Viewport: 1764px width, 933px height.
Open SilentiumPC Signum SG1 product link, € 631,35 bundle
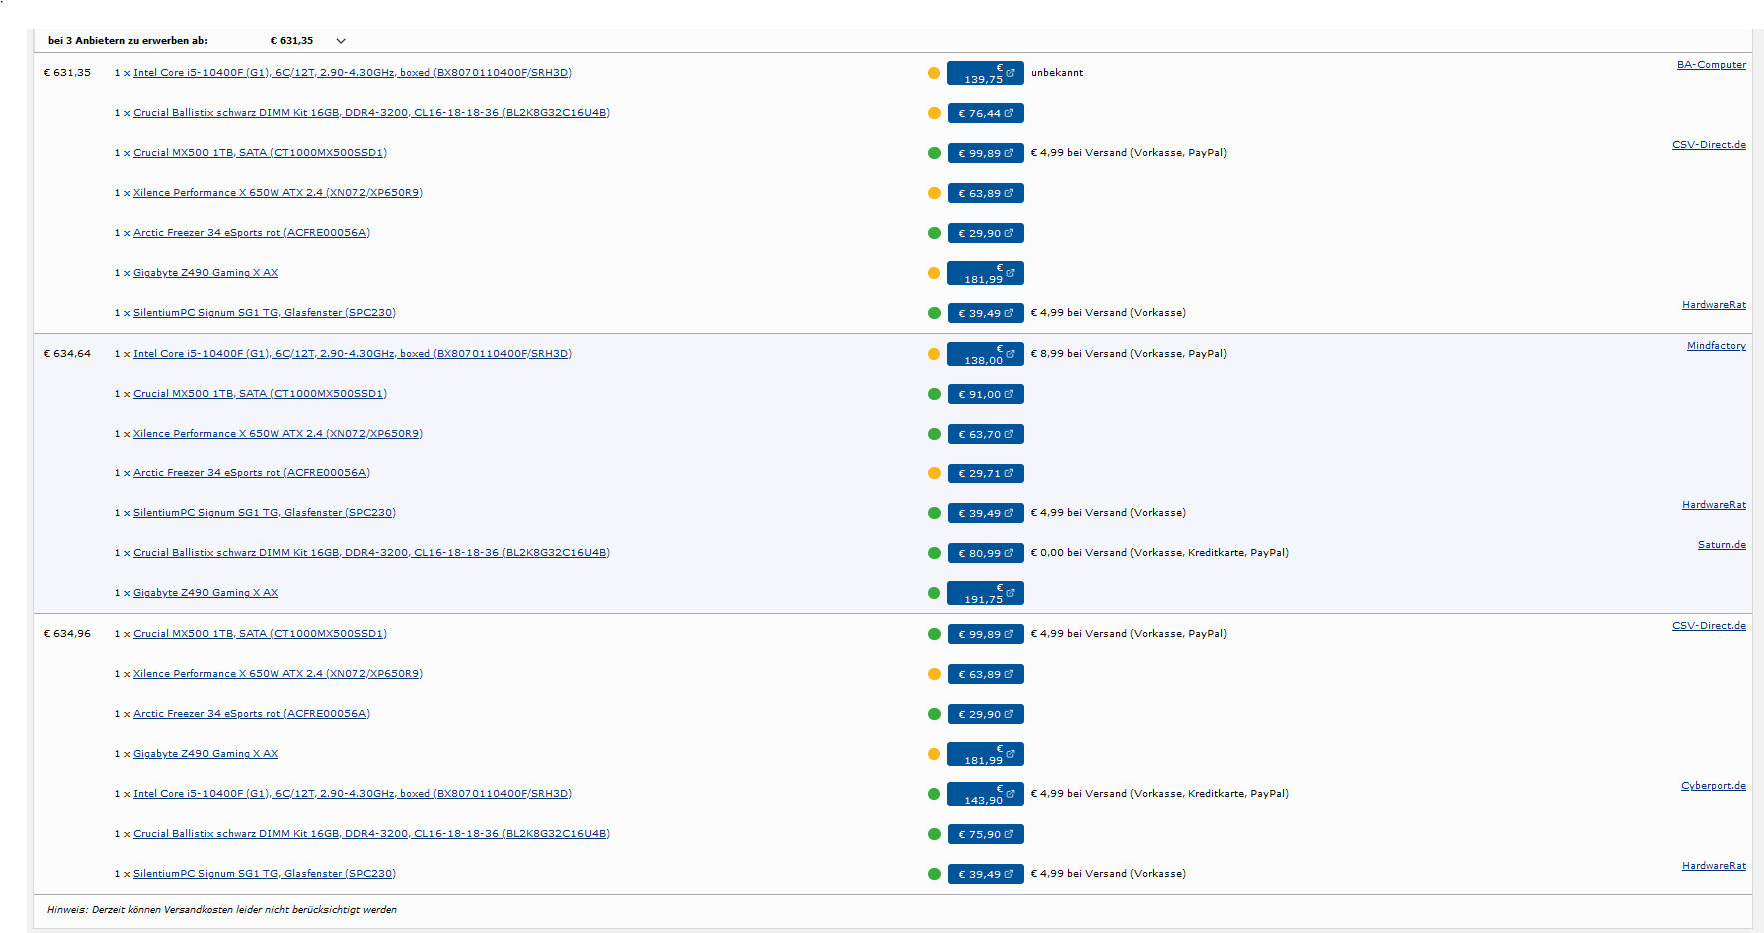click(x=264, y=313)
